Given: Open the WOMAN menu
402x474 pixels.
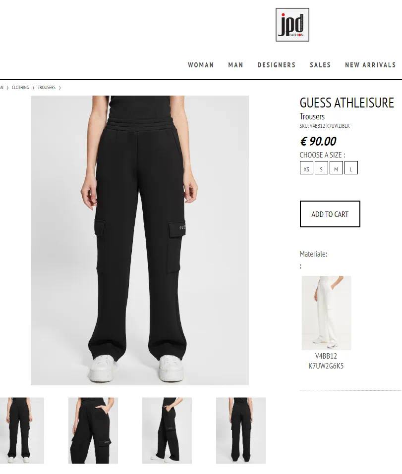Looking at the screenshot, I should [201, 65].
